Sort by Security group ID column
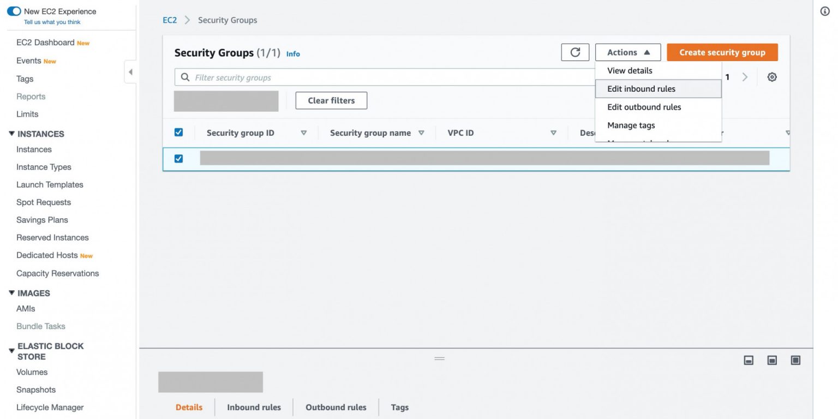This screenshot has height=419, width=838. click(304, 133)
